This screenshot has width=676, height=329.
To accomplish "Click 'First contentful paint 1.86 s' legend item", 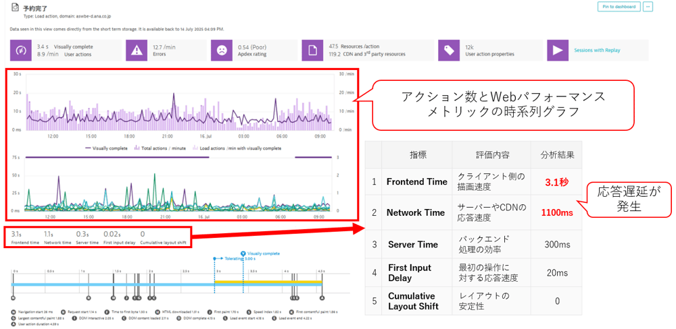I will tap(314, 311).
